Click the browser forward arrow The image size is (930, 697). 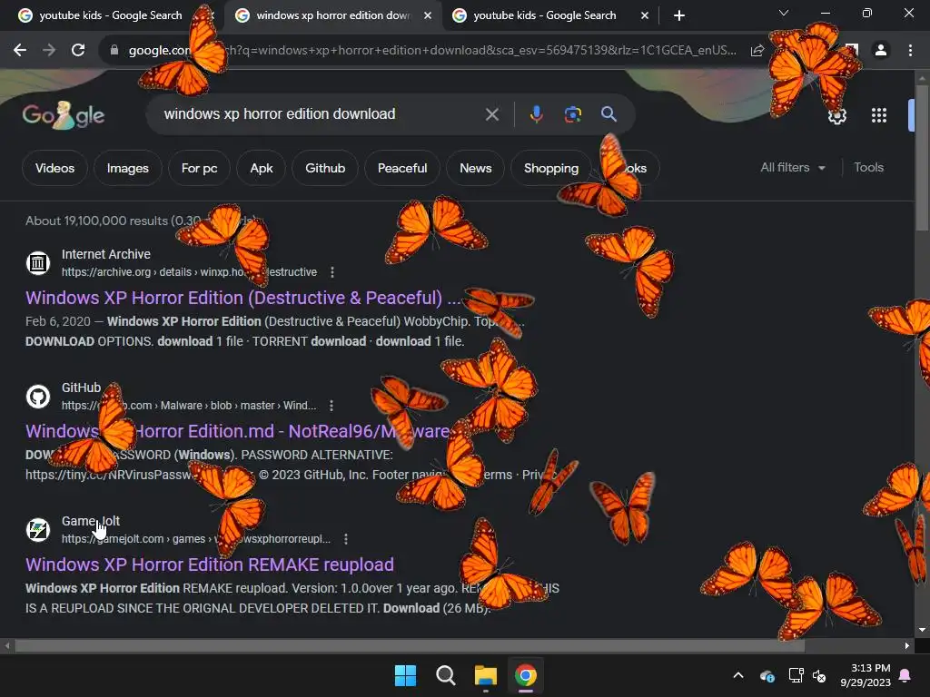49,51
